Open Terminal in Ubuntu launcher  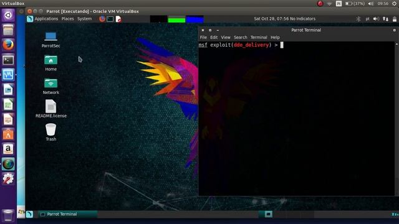(8, 60)
